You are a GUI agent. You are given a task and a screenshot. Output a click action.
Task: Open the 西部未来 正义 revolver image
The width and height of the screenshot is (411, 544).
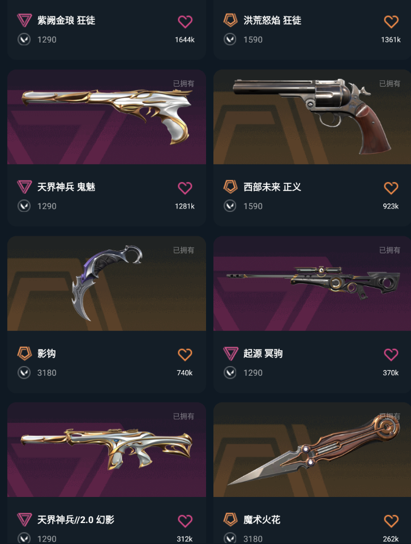tap(312, 117)
